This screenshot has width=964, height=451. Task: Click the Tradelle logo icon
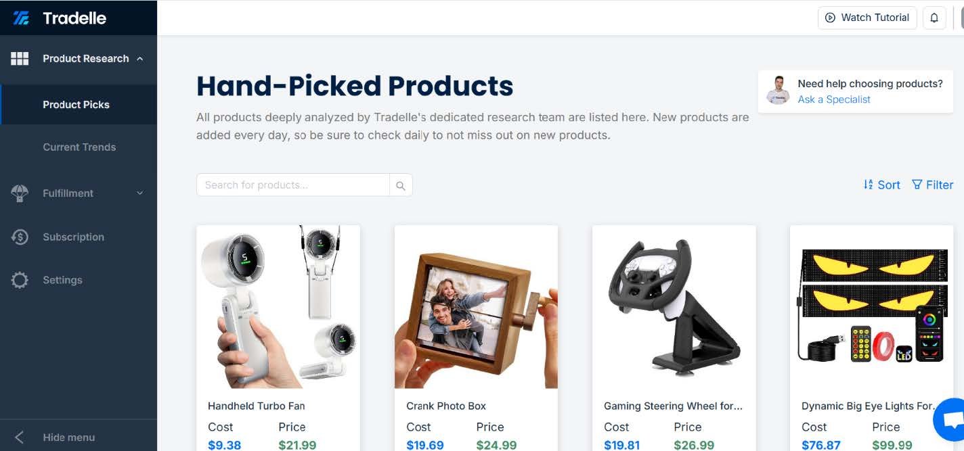pyautogui.click(x=21, y=18)
